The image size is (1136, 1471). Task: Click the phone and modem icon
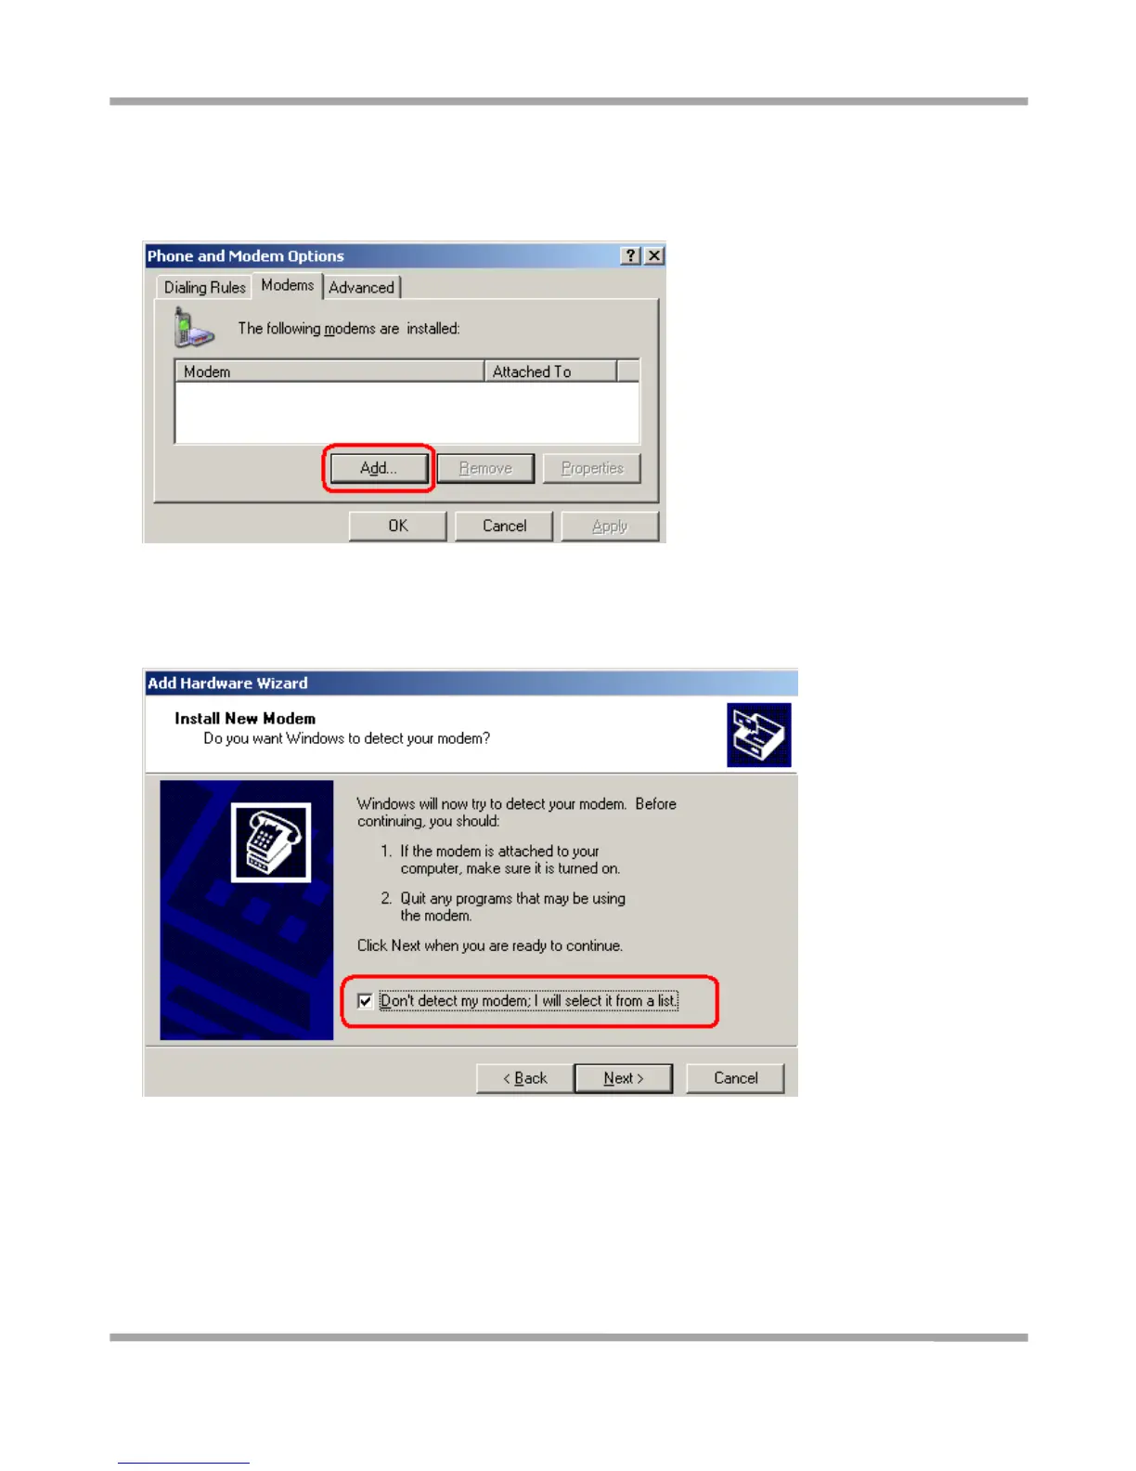coord(193,328)
